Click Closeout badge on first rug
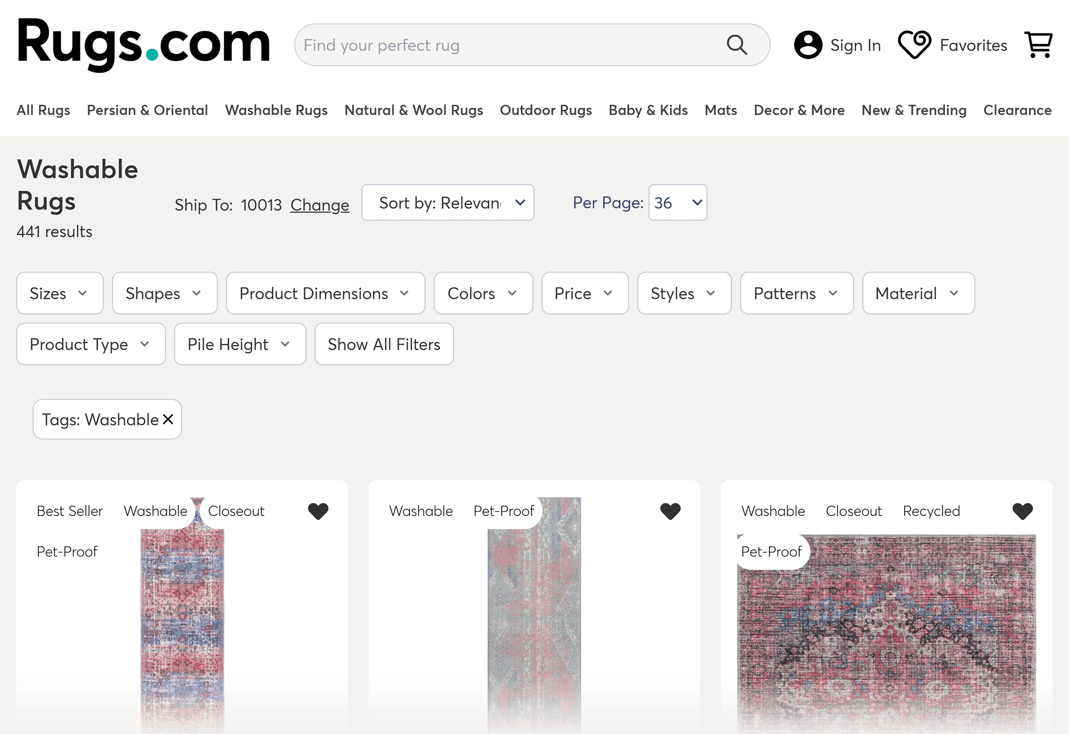The width and height of the screenshot is (1069, 734). pyautogui.click(x=236, y=511)
